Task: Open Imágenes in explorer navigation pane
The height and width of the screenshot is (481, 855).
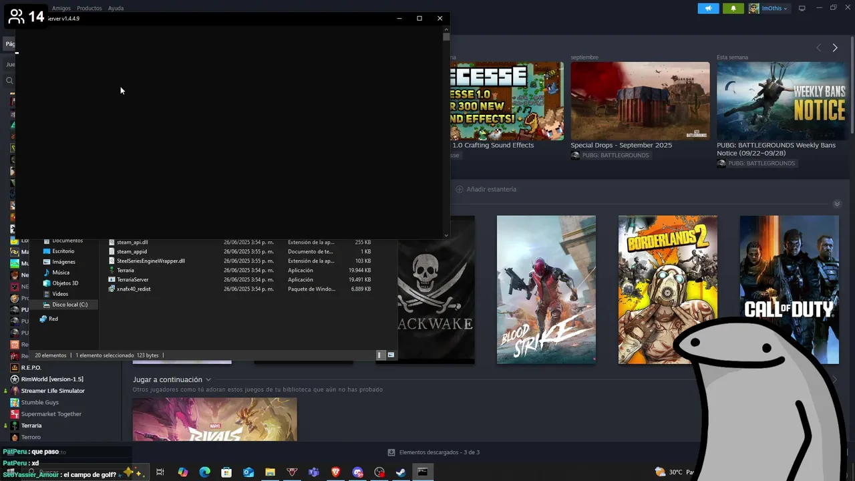Action: (63, 262)
